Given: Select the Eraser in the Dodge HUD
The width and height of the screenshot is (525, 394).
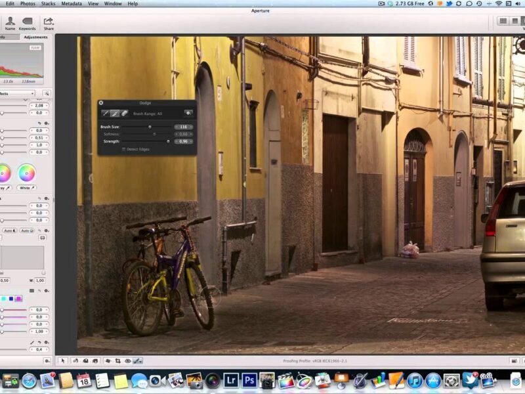Looking at the screenshot, I should tap(124, 112).
